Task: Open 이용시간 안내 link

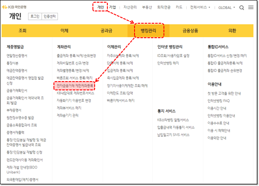Action: [217, 108]
